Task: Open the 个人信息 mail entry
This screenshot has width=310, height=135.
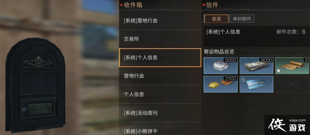Action: point(160,94)
